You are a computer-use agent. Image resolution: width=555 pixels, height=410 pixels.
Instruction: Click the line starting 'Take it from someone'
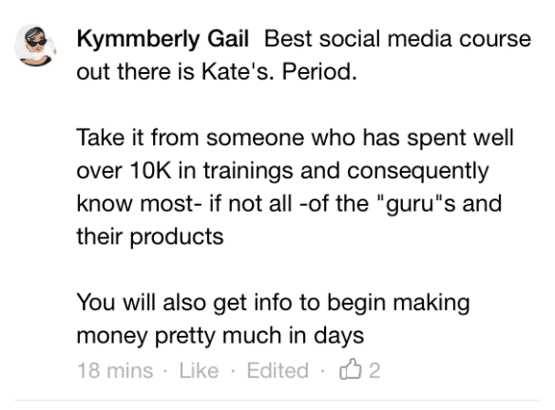[x=295, y=137]
